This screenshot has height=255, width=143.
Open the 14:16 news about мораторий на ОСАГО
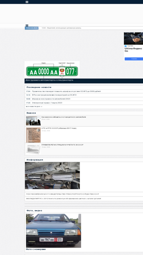(x=54, y=95)
